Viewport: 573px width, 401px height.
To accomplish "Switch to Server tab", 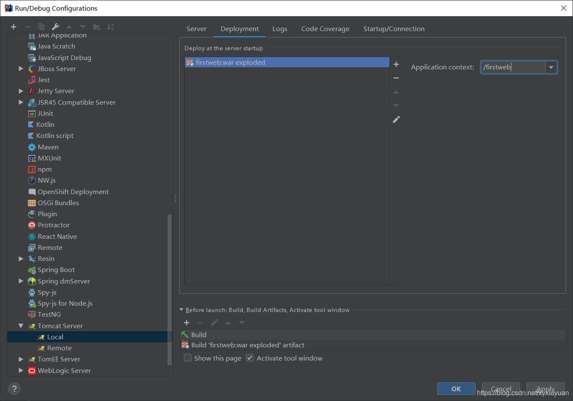I will (x=196, y=29).
